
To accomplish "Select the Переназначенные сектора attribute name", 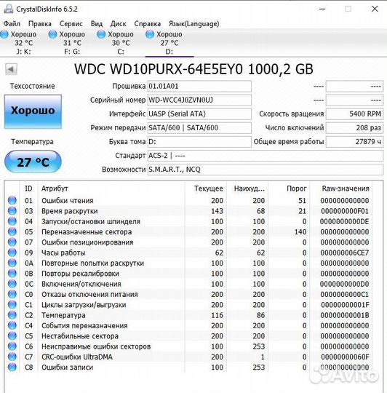I will 87,232.
